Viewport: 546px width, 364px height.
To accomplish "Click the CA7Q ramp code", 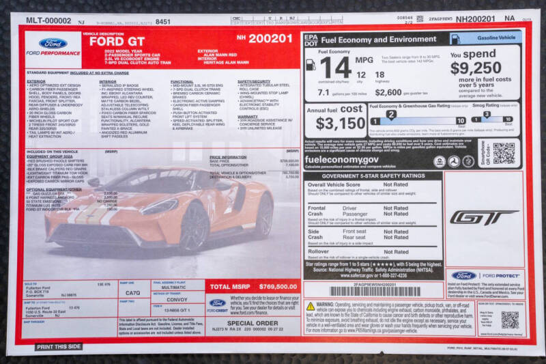I will point(132,293).
